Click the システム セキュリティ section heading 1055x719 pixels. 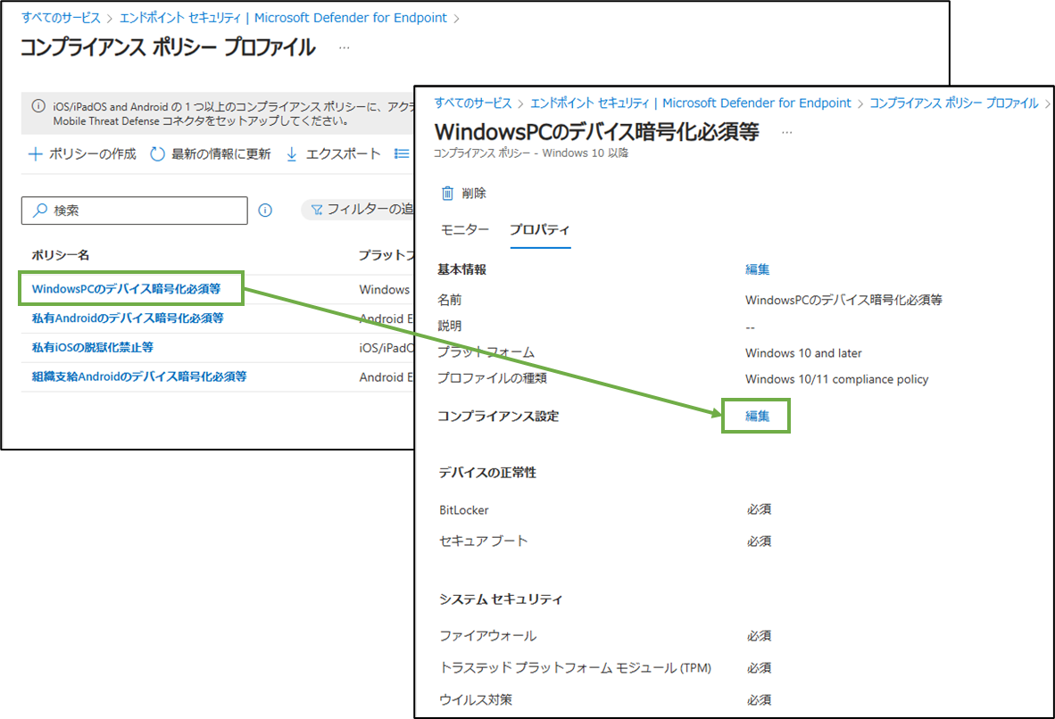[501, 599]
